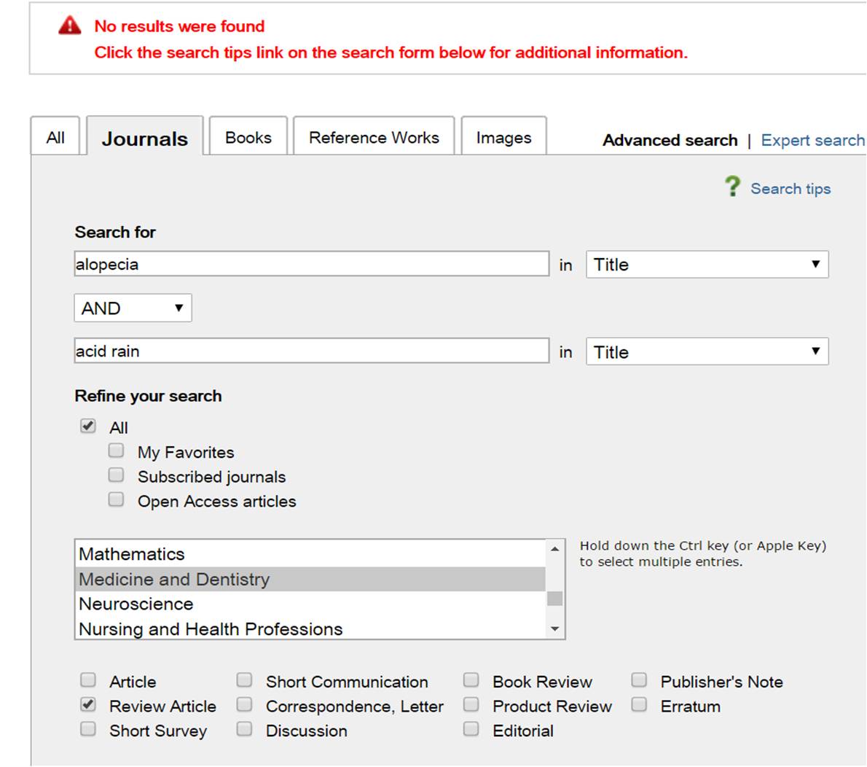Open the Expert search link
Viewport: 867px width, 767px height.
(x=813, y=140)
